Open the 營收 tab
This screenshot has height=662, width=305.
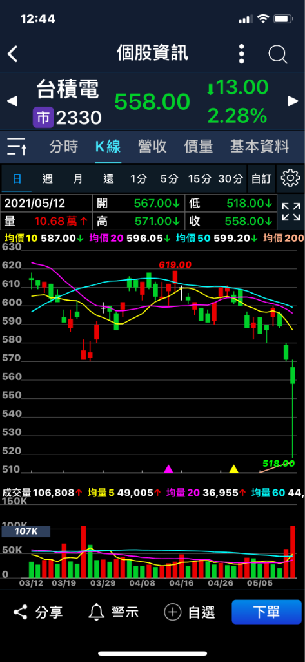click(x=152, y=147)
